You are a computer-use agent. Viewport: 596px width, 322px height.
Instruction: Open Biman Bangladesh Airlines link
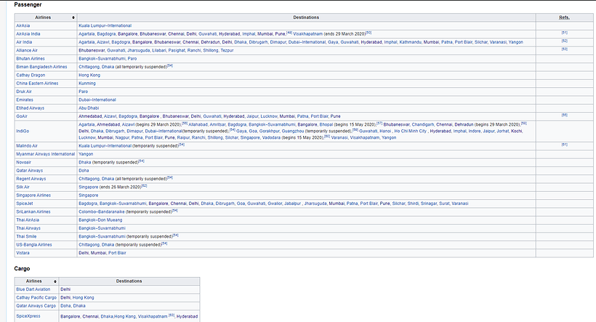(41, 67)
